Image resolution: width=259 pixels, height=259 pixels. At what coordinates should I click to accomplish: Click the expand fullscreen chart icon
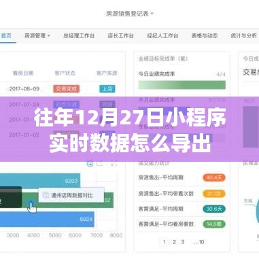[114, 164]
